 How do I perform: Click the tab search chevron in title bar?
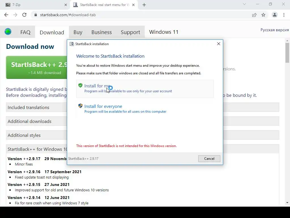(244, 4)
